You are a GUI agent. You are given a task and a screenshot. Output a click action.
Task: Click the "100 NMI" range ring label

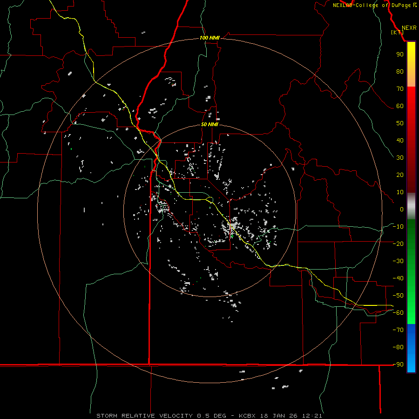209,38
